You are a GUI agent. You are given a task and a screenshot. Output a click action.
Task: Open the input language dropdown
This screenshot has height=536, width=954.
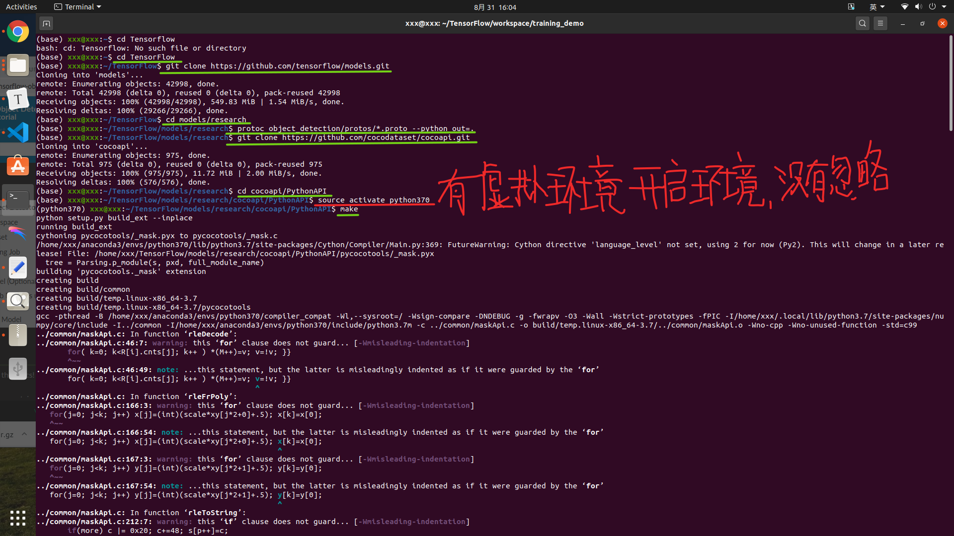coord(876,7)
